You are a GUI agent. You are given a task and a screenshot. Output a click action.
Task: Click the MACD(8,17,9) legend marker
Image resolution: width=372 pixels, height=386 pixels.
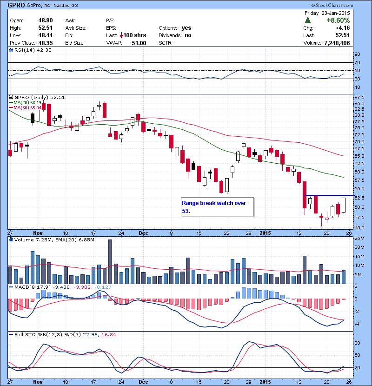coord(11,287)
